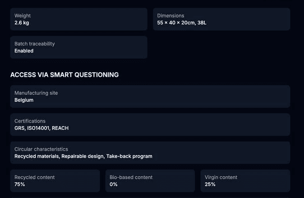The width and height of the screenshot is (304, 198).
Task: Click the Recycled content label
Action: coord(34,177)
